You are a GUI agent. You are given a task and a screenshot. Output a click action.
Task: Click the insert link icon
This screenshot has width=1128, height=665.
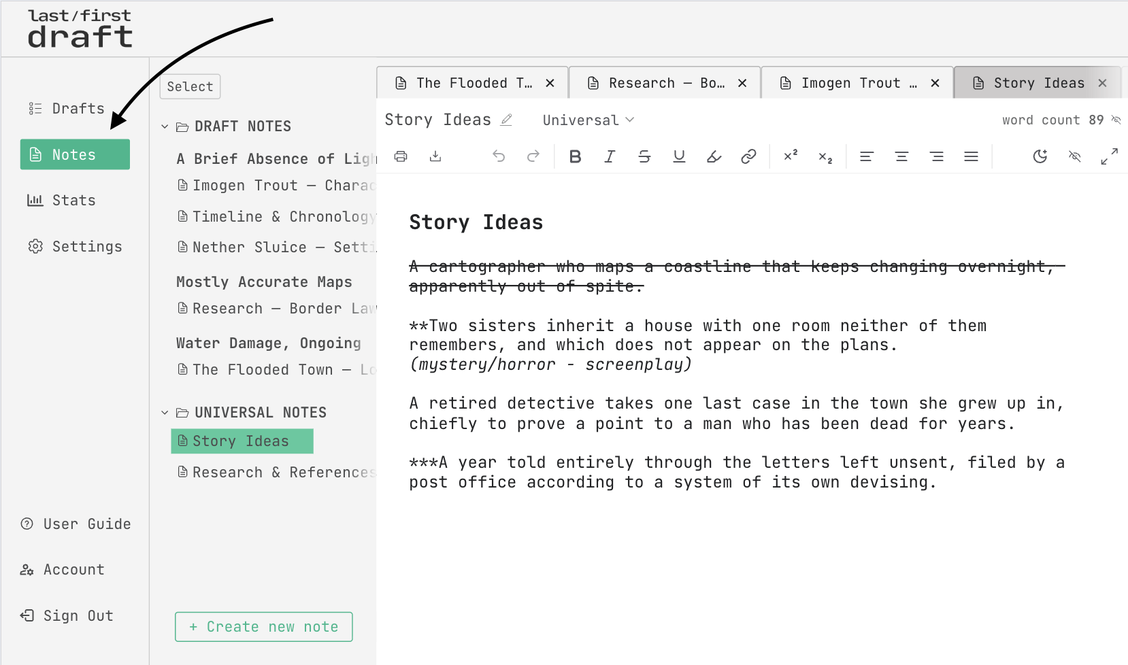coord(748,156)
